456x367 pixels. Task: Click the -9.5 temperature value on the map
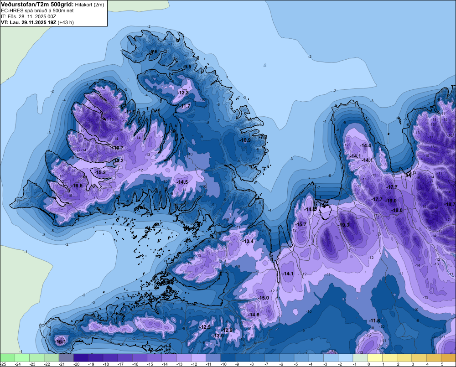pyautogui.click(x=187, y=67)
